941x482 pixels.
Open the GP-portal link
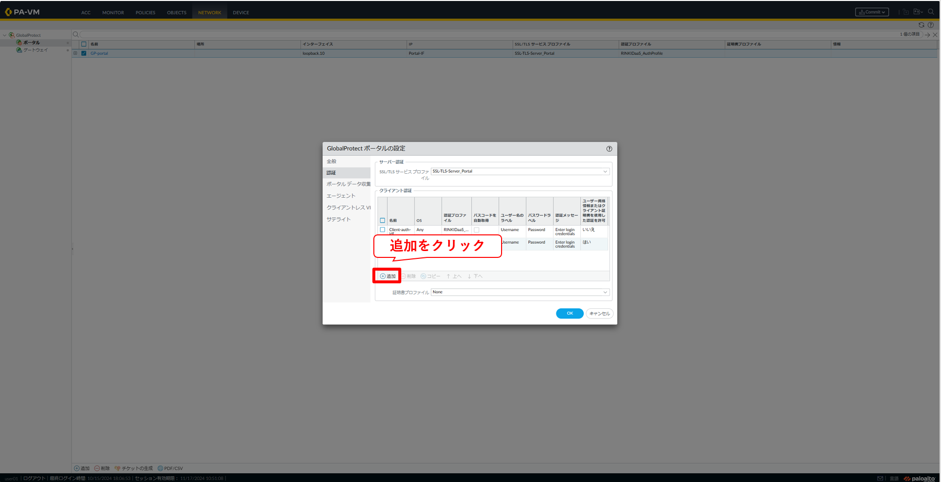pyautogui.click(x=99, y=53)
